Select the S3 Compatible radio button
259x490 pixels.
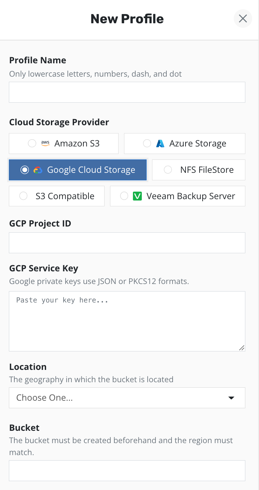(23, 196)
